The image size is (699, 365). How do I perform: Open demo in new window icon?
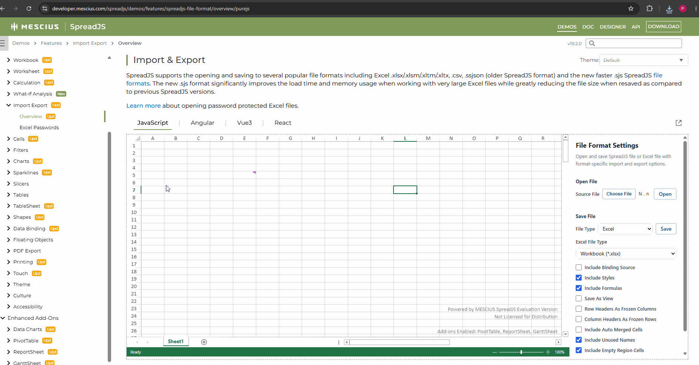point(679,123)
